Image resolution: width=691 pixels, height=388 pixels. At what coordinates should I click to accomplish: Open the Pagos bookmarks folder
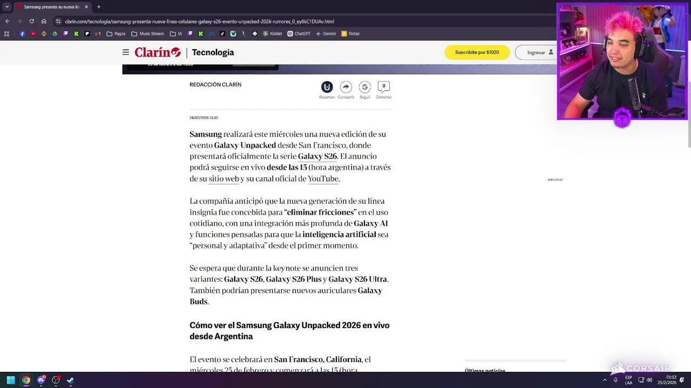coord(116,33)
